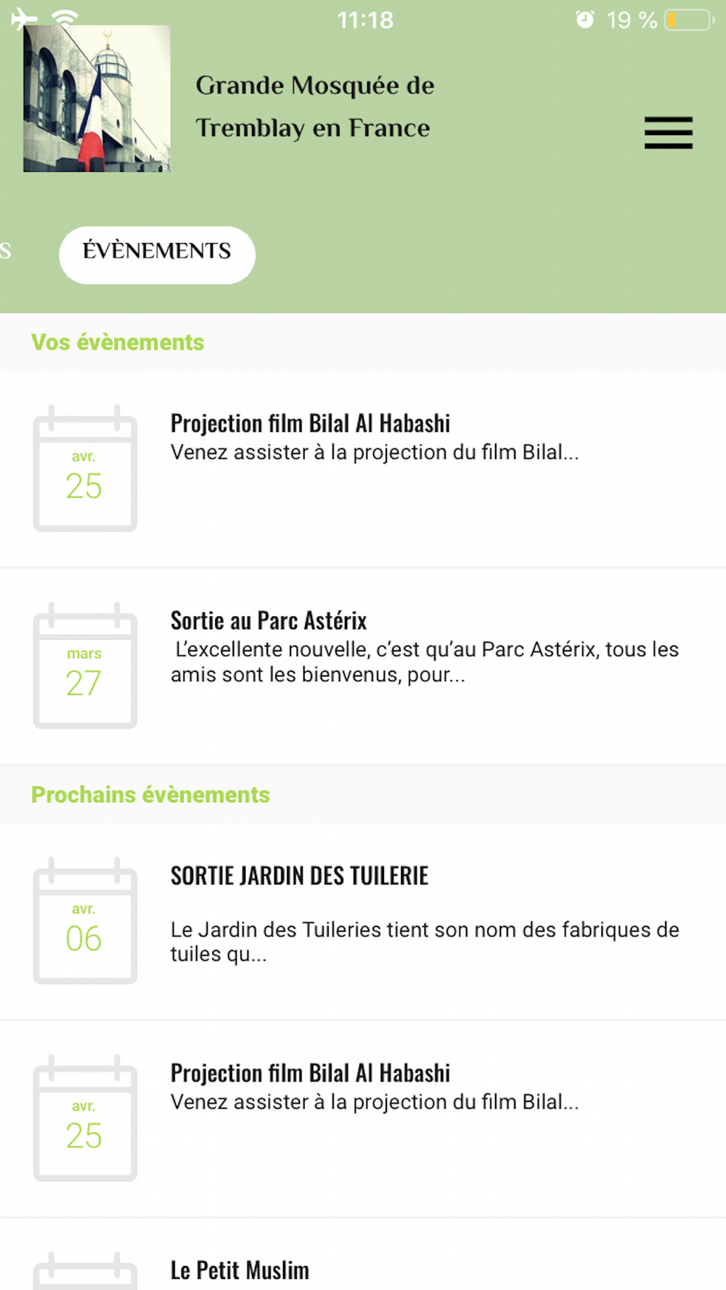The image size is (726, 1290).
Task: Switch to the partially hidden left tab
Action: [x=6, y=251]
